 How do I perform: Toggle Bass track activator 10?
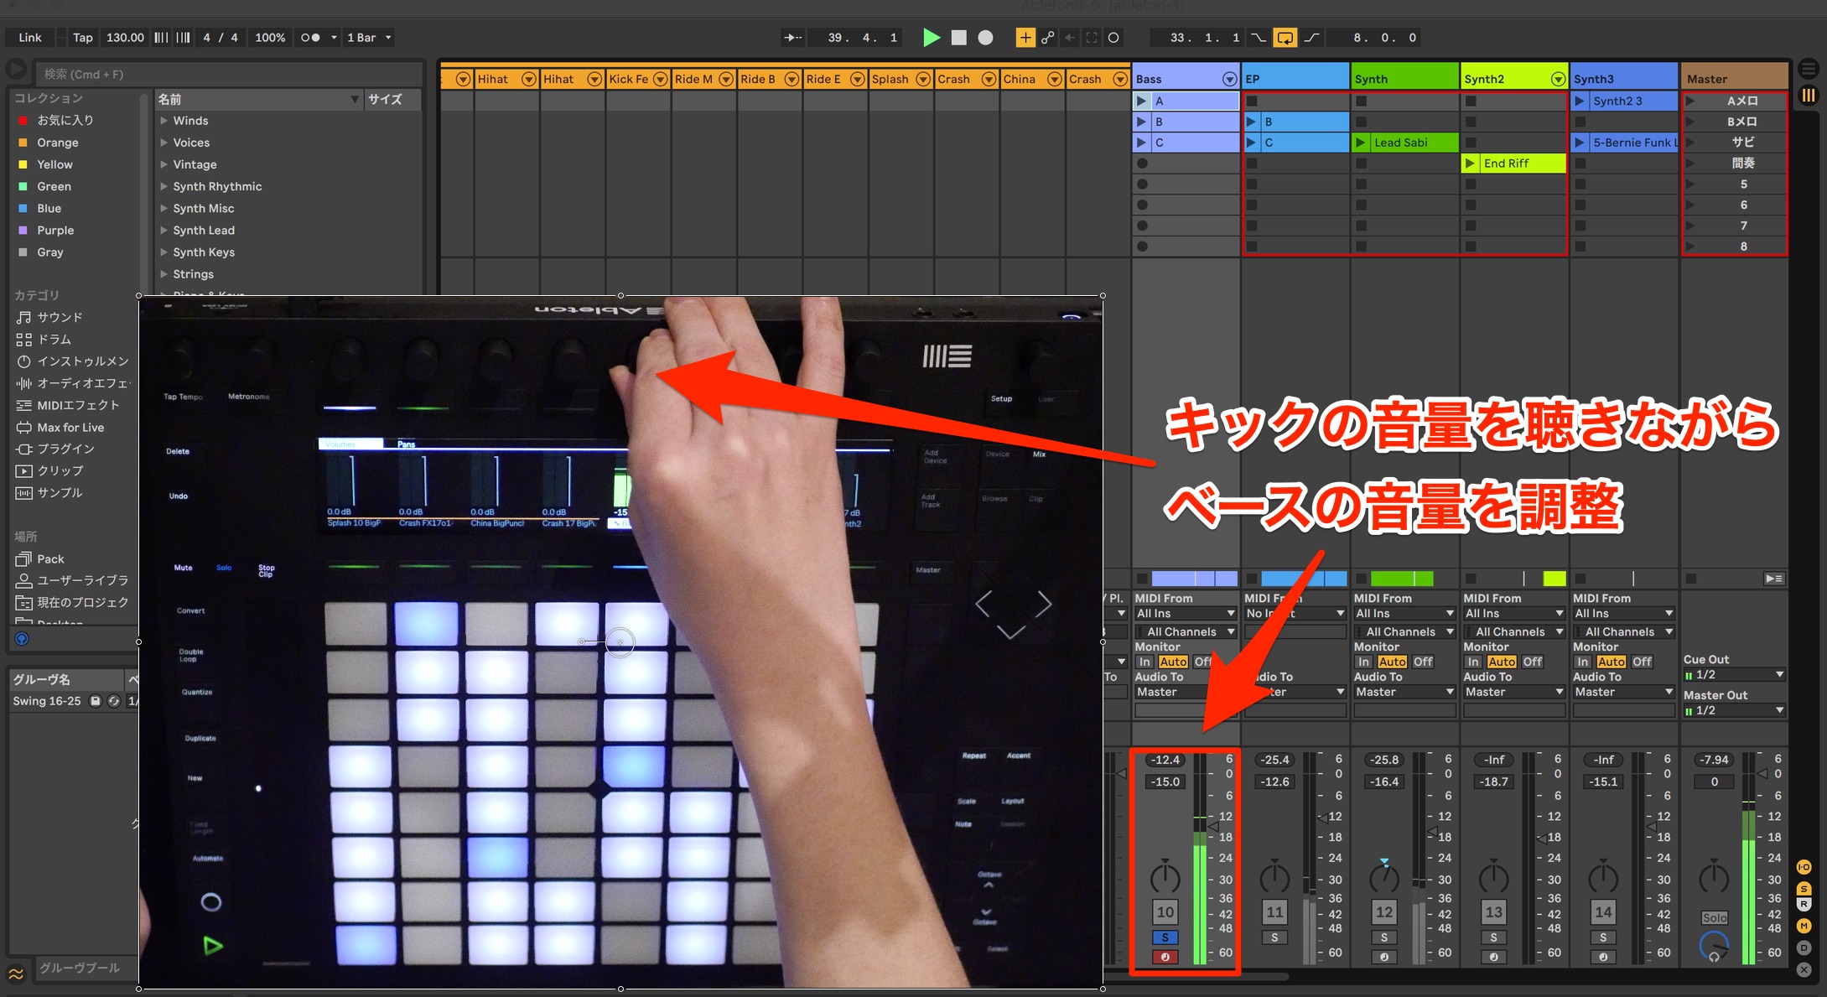1165,912
